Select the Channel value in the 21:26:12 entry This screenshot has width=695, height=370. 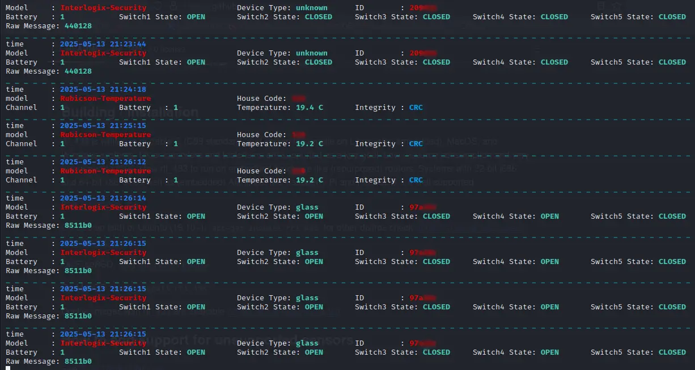(x=62, y=180)
